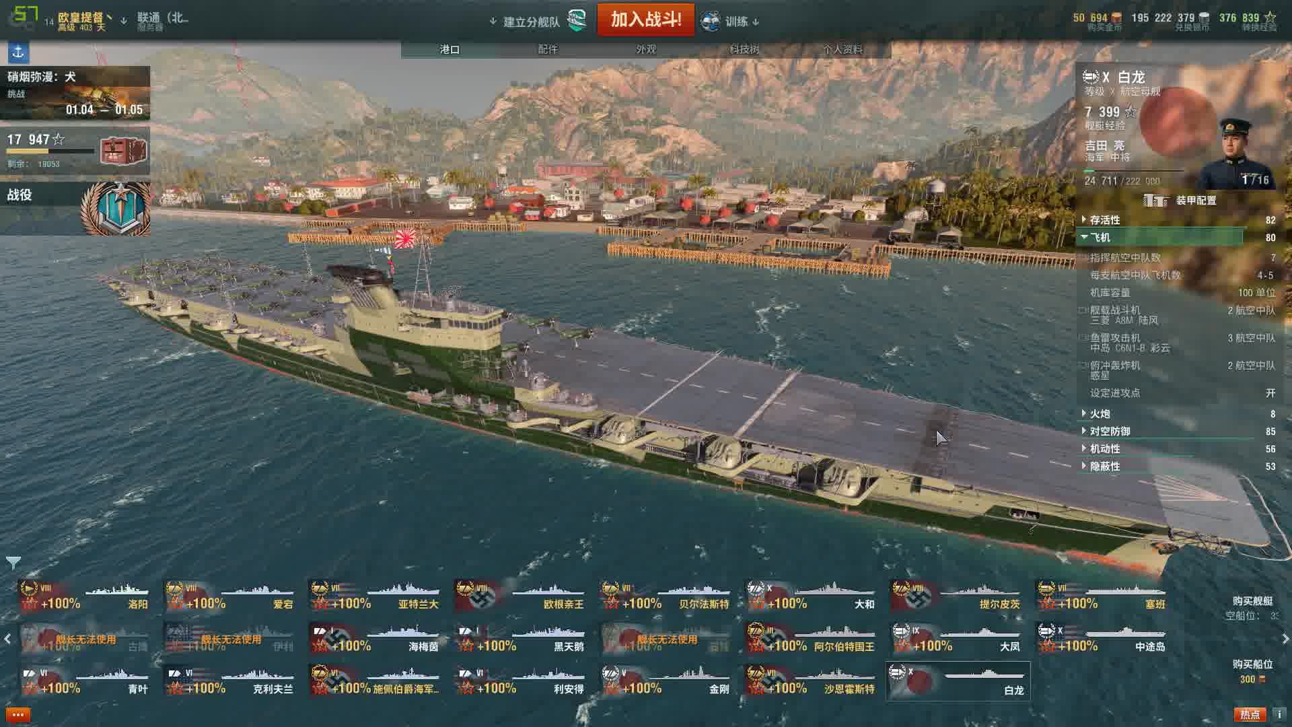Click the info icon at bottom right

pyautogui.click(x=1279, y=714)
